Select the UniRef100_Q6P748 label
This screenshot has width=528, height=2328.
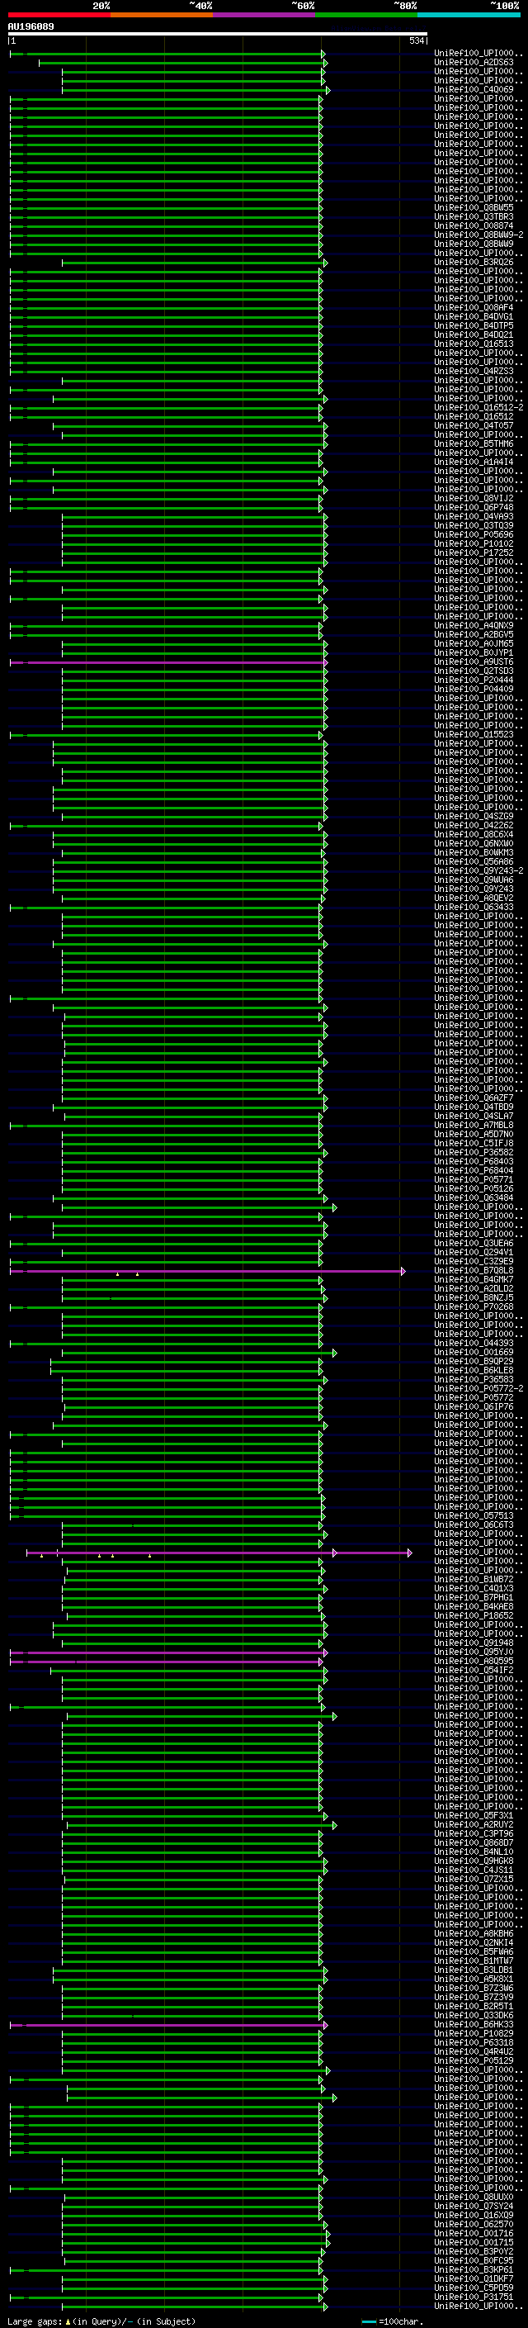pos(474,508)
